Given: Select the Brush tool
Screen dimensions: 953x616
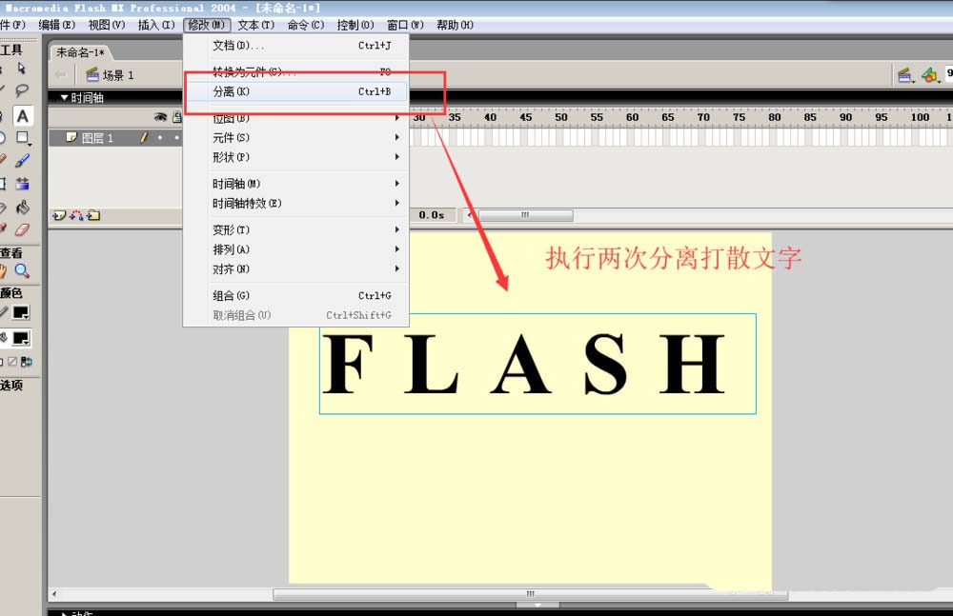Looking at the screenshot, I should click(23, 160).
